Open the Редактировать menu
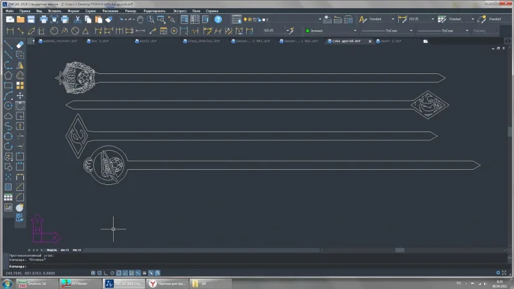The height and width of the screenshot is (289, 514). [154, 11]
